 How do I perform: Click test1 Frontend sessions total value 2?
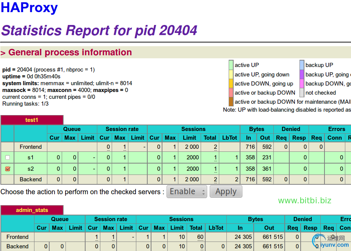click(x=215, y=147)
